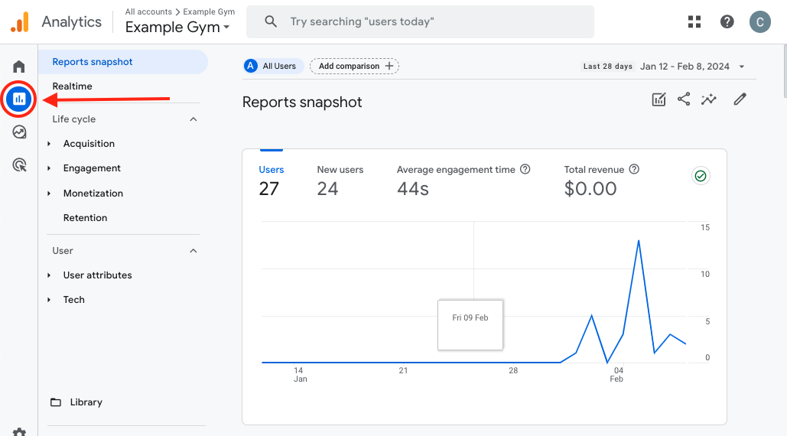Click the search field 'Try searching users today'

(x=420, y=21)
